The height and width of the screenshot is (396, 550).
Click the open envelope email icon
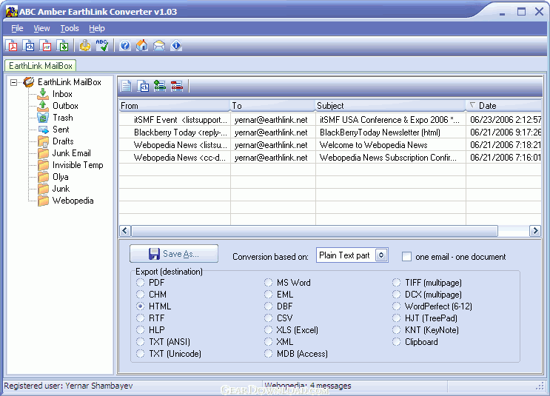pyautogui.click(x=159, y=46)
